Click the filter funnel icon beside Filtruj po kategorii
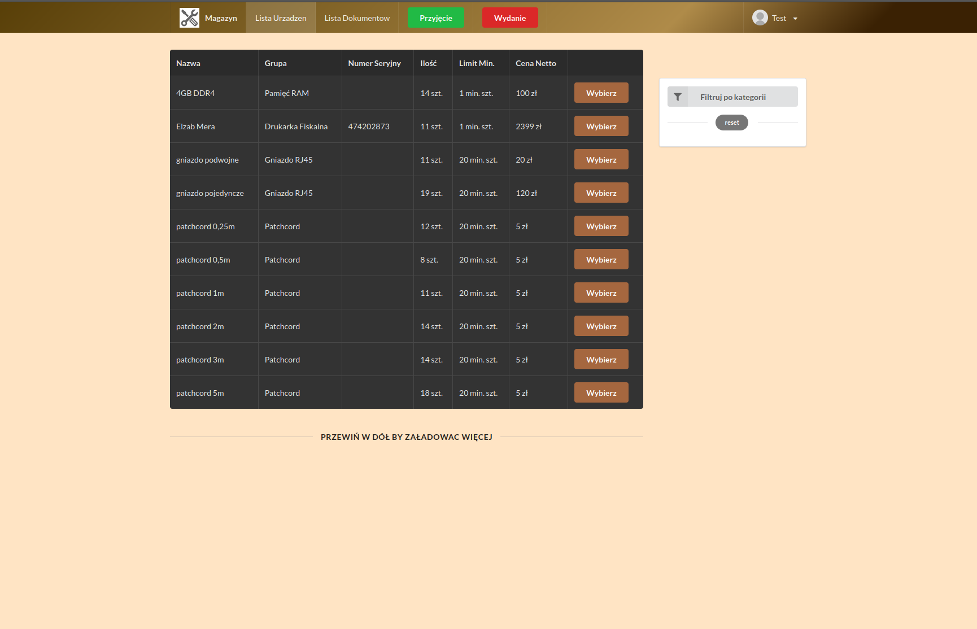This screenshot has height=629, width=977. [x=678, y=97]
